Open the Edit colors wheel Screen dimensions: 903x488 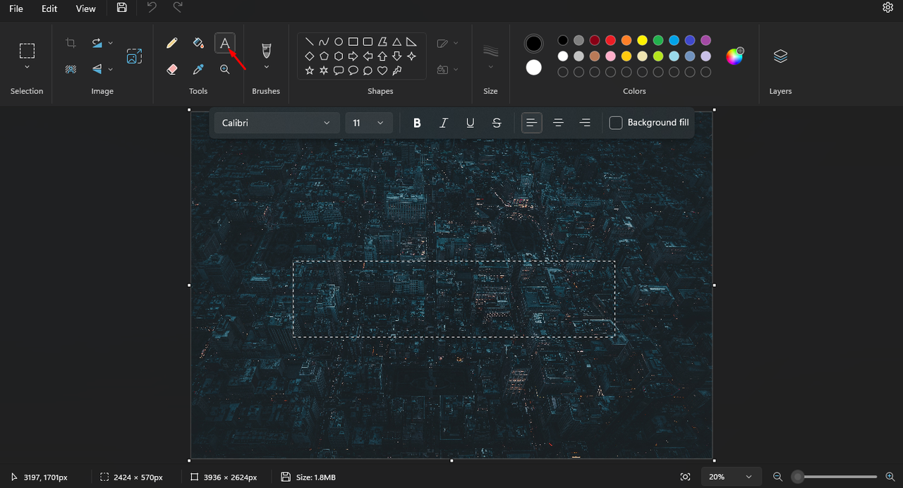(x=735, y=56)
